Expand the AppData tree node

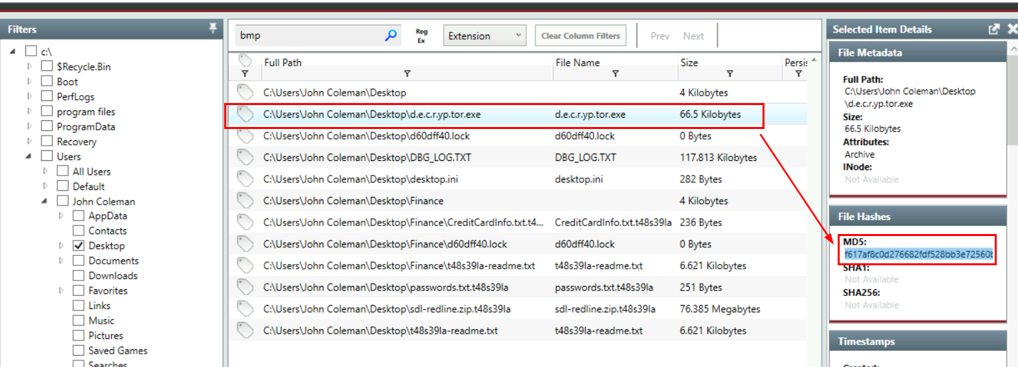click(61, 215)
